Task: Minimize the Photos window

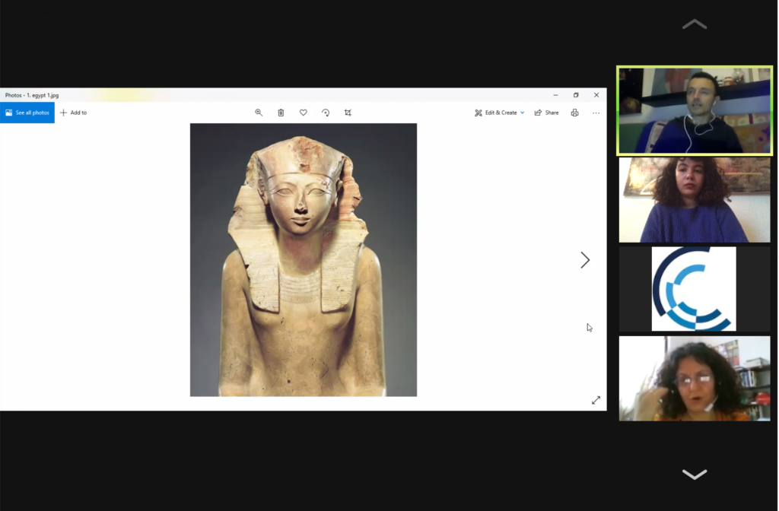Action: point(556,95)
